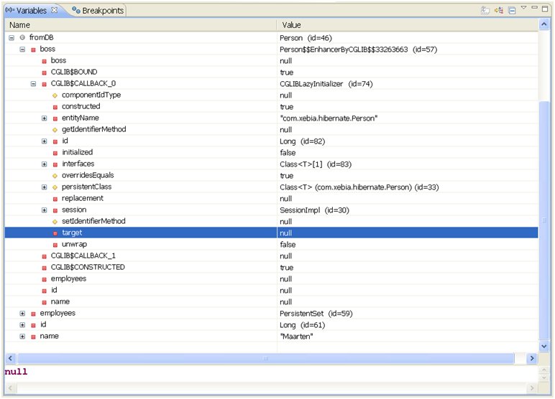
Task: Click the target field icon
Action: tap(55, 233)
